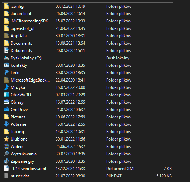Image resolution: width=190 pixels, height=182 pixels.
Task: Click the Pobrane download arrow icon
Action: tap(6, 124)
